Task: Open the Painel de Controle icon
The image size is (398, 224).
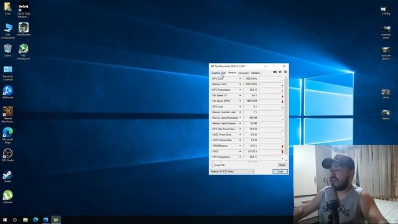Action: [x=8, y=73]
